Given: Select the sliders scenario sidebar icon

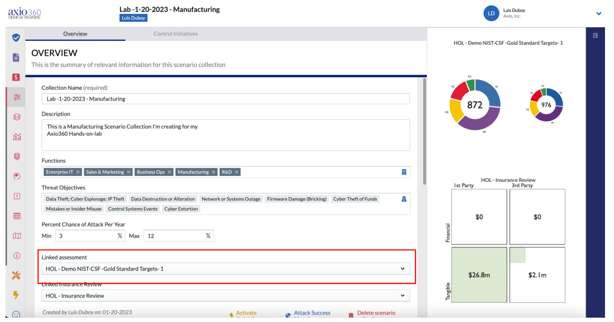Looking at the screenshot, I should click(17, 97).
